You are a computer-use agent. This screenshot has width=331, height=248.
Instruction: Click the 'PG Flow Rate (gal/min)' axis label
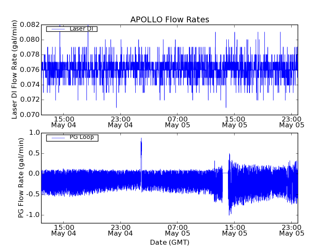click(21, 178)
